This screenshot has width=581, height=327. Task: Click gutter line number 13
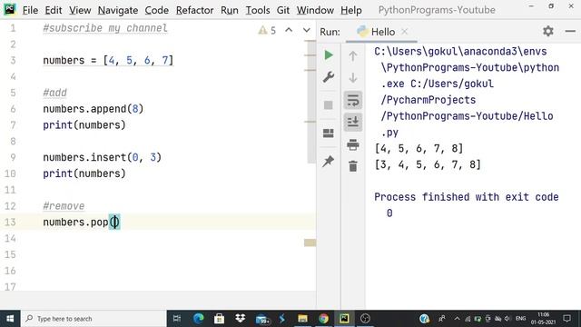[x=10, y=222]
